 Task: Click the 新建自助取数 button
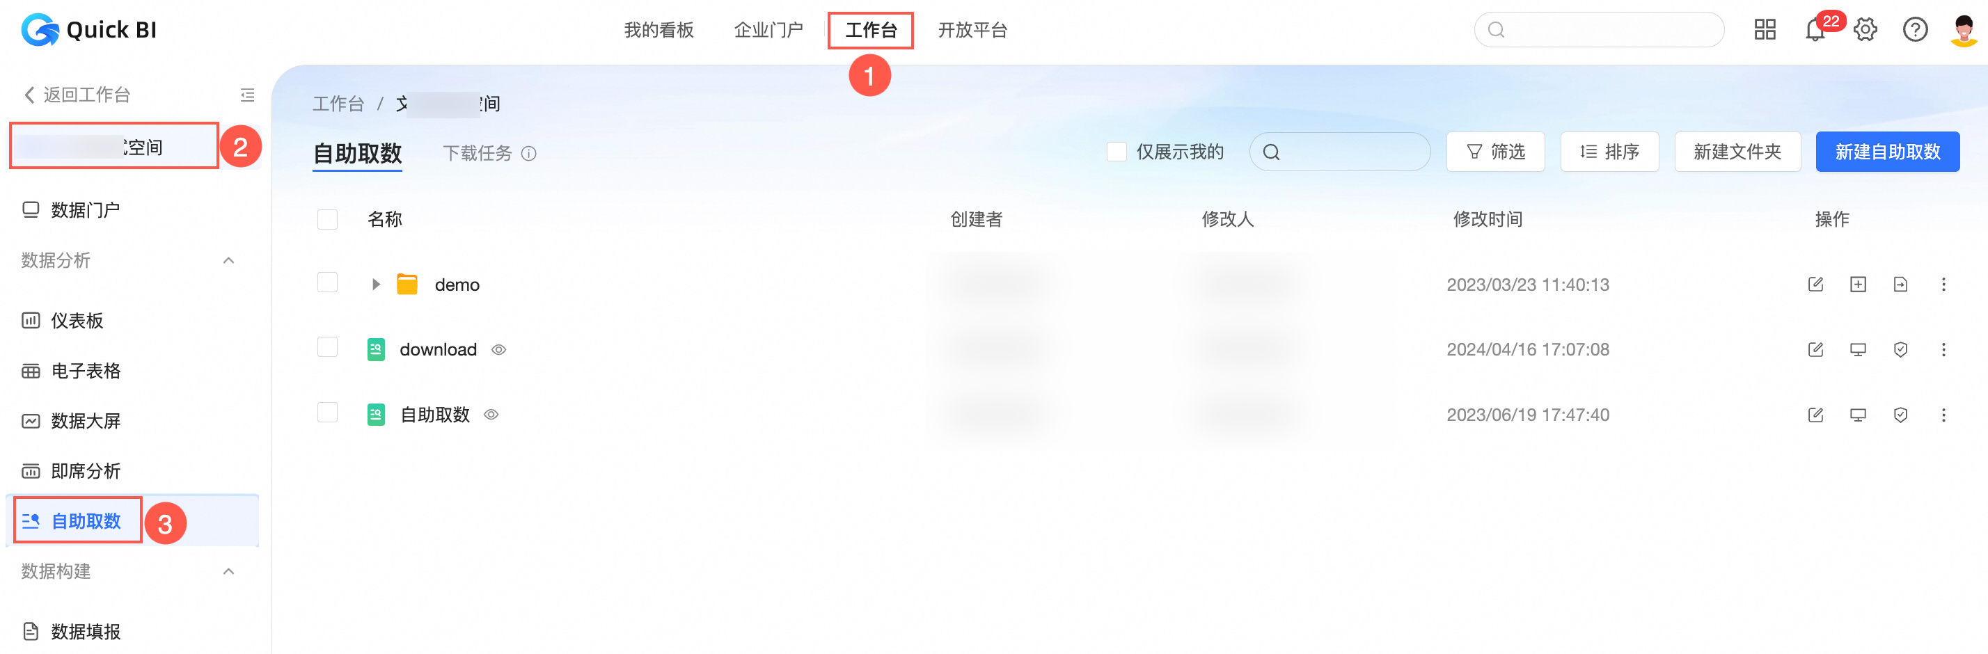pyautogui.click(x=1887, y=152)
